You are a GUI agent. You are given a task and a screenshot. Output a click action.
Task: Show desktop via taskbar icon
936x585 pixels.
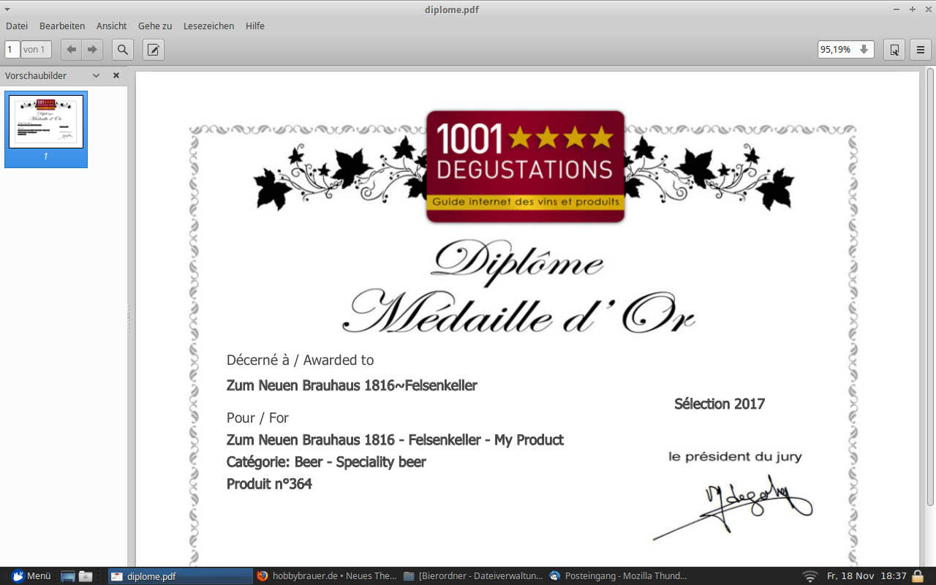pos(68,576)
